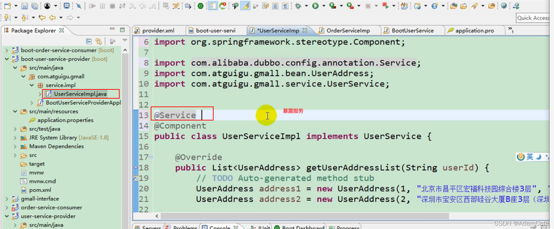The image size is (554, 229).
Task: Expand the gmall-interface project
Action: 7,199
